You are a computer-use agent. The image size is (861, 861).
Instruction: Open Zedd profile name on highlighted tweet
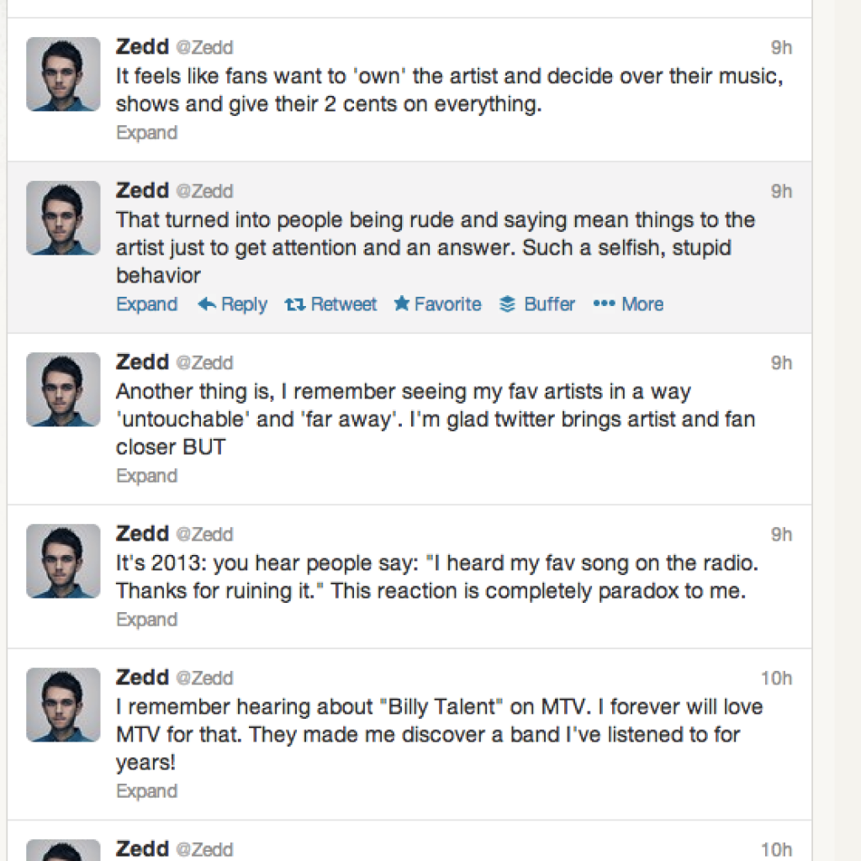142,191
